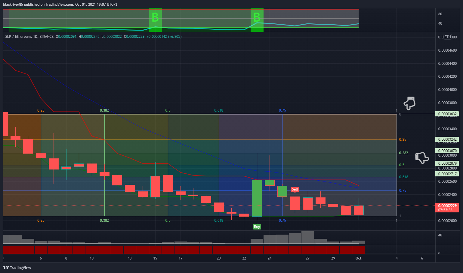Click the change +0.00000142 (+6.80%)
This screenshot has width=463, height=273.
point(164,37)
